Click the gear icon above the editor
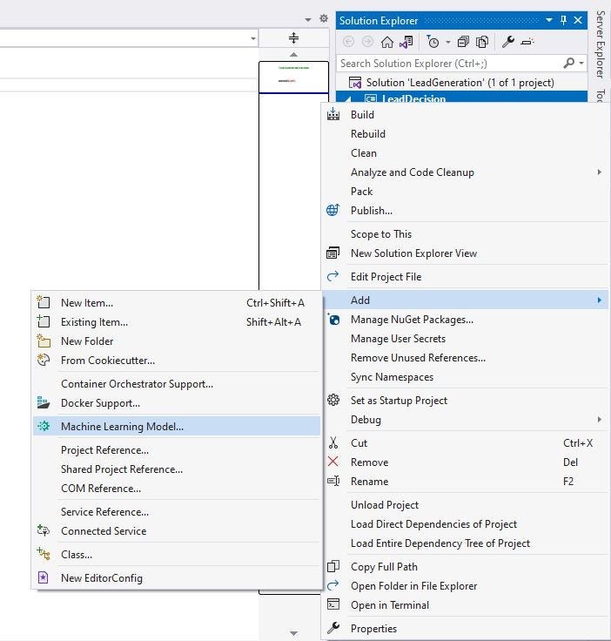This screenshot has height=641, width=611. click(324, 18)
